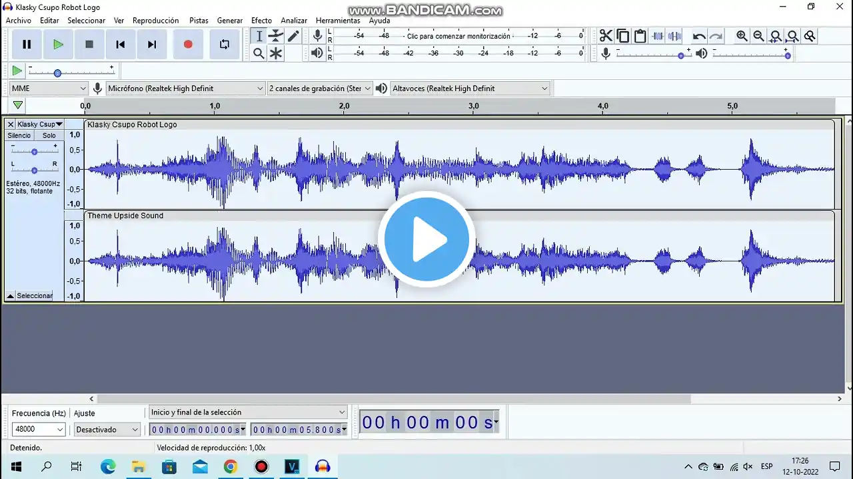Open the MME audio host dropdown

(49, 88)
